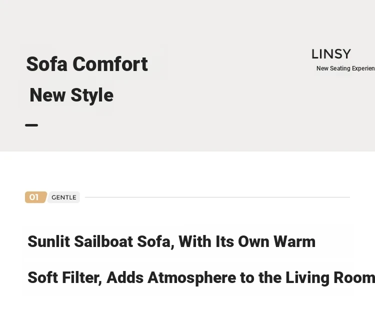Click the New Seating Experience tagline
The width and height of the screenshot is (375, 314).
pos(345,68)
